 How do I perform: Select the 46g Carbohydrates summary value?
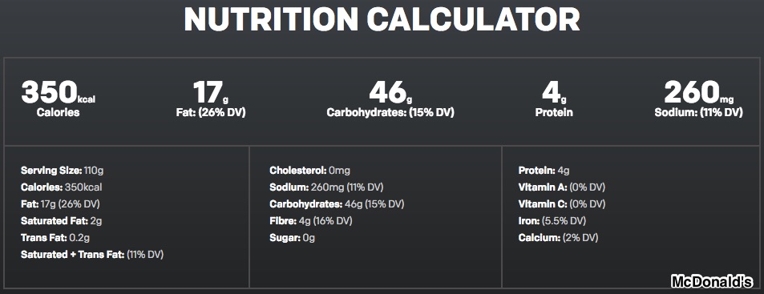(x=390, y=99)
